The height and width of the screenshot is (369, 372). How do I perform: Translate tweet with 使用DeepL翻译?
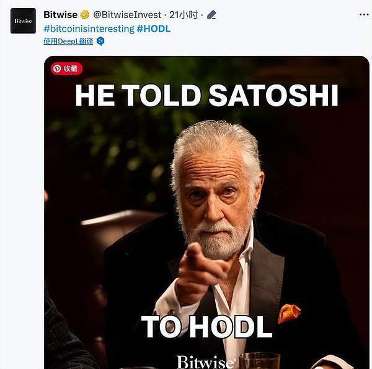(x=68, y=41)
